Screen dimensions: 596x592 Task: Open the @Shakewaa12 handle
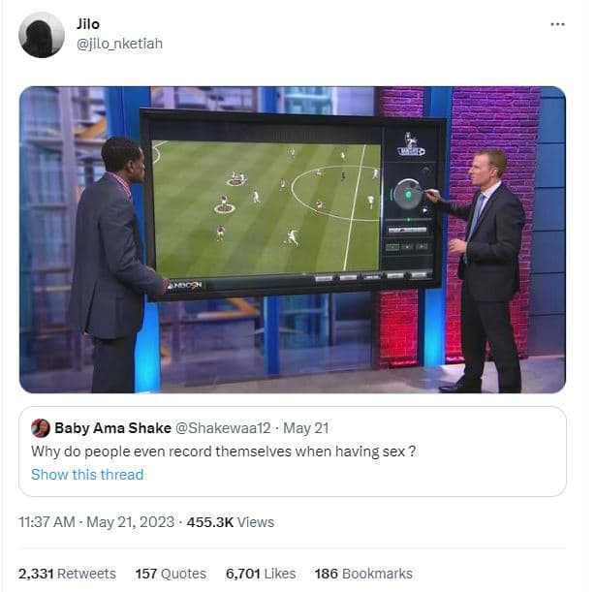[x=223, y=428]
